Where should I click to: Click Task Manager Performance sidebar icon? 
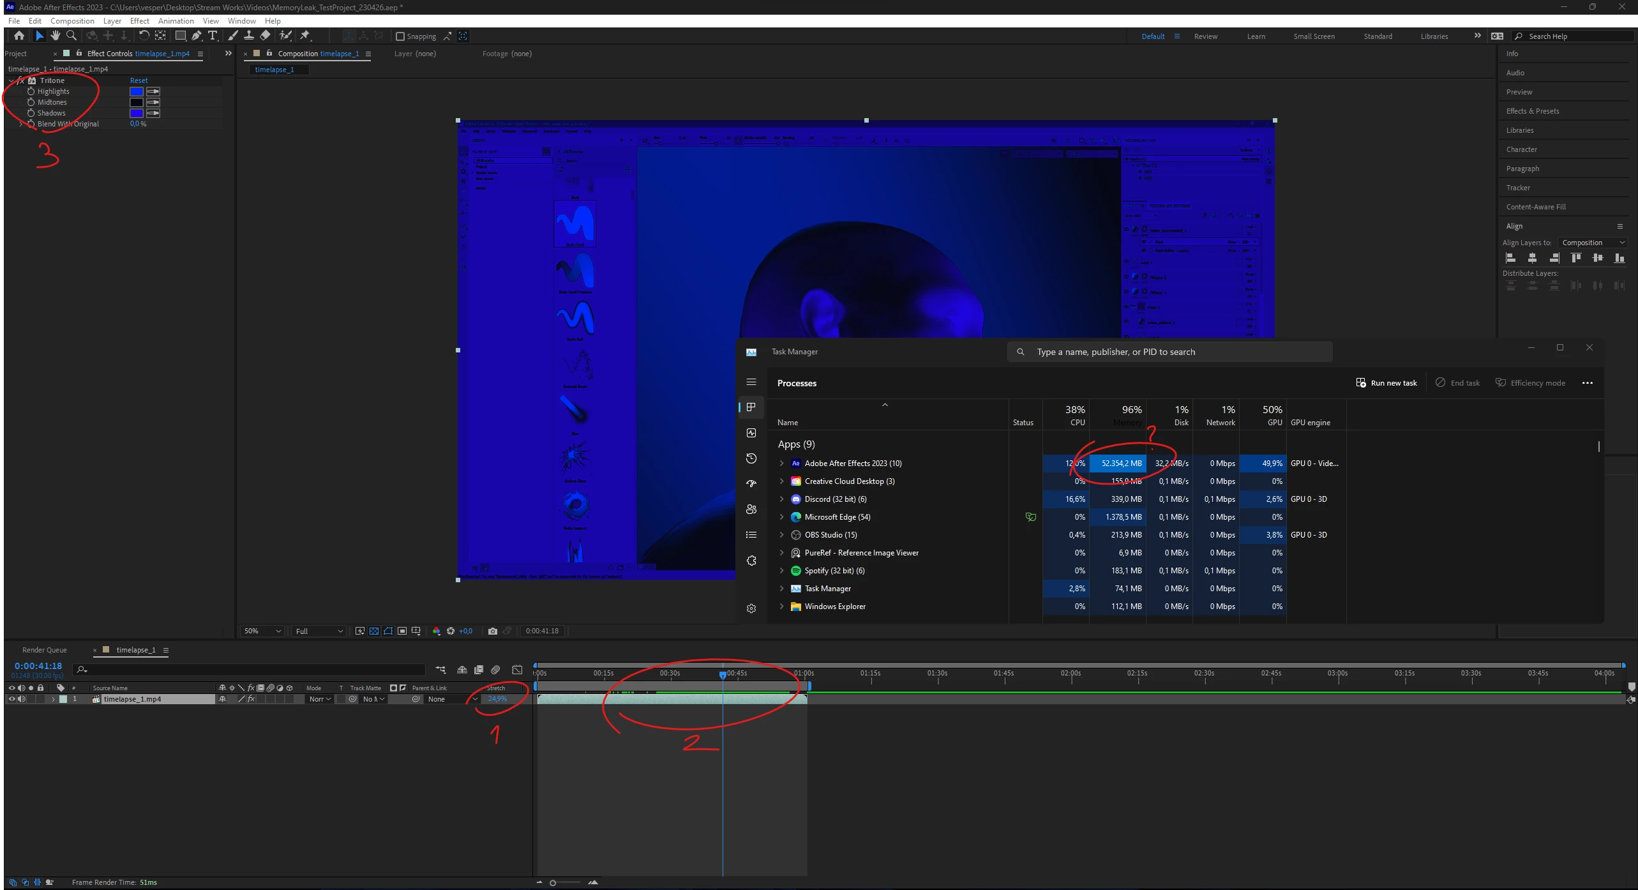click(x=751, y=433)
